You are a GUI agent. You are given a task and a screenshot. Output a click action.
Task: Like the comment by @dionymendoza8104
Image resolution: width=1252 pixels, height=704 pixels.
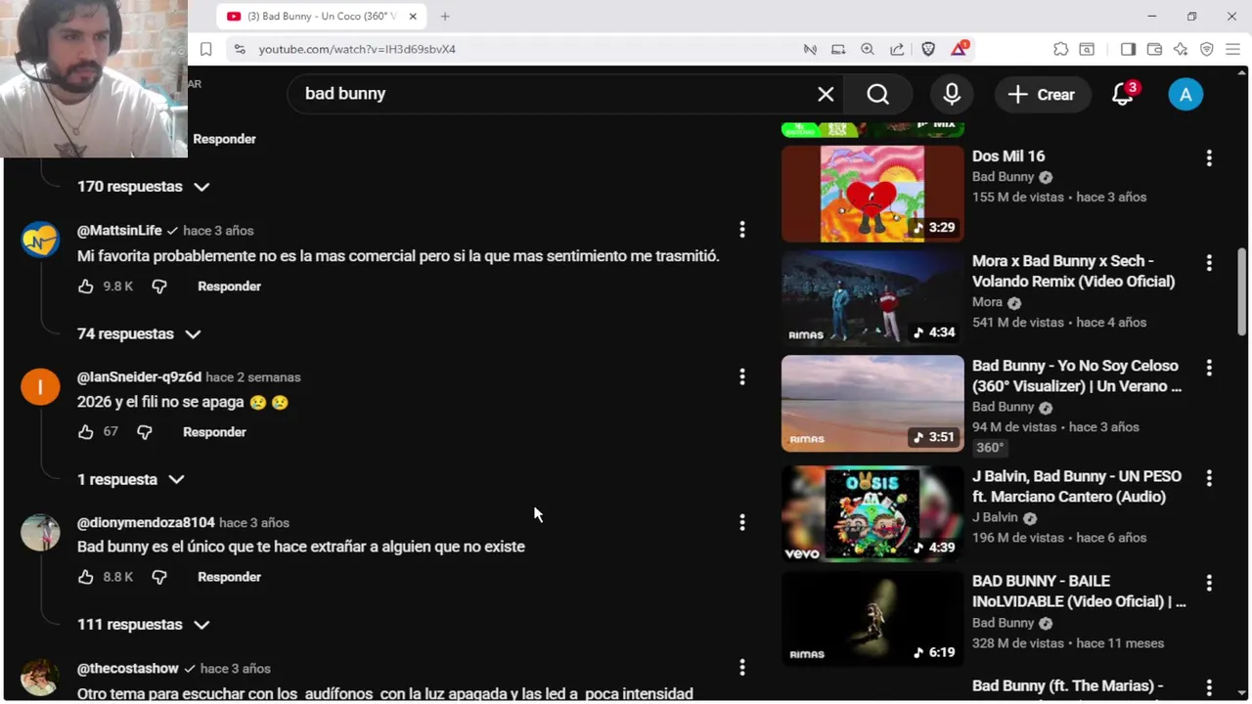[x=86, y=577]
